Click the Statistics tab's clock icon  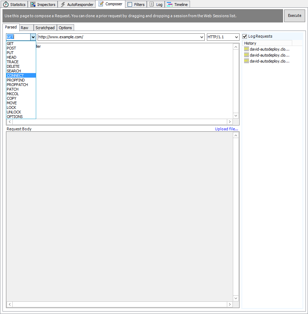pyautogui.click(x=5, y=4)
